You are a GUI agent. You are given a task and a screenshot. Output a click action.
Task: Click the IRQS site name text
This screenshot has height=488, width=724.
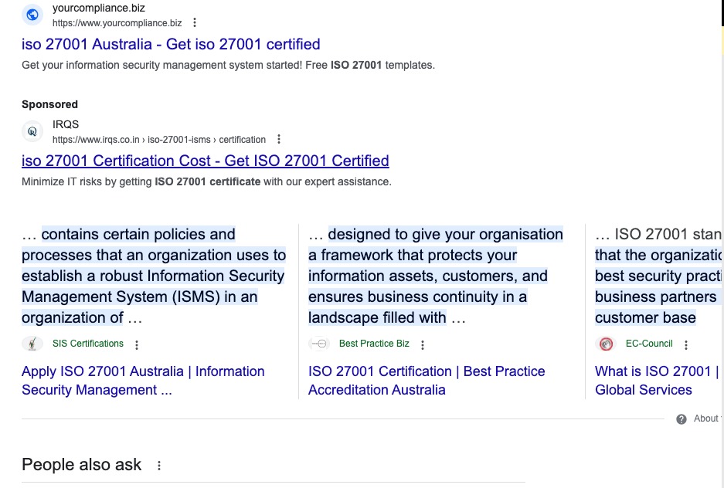pos(66,124)
